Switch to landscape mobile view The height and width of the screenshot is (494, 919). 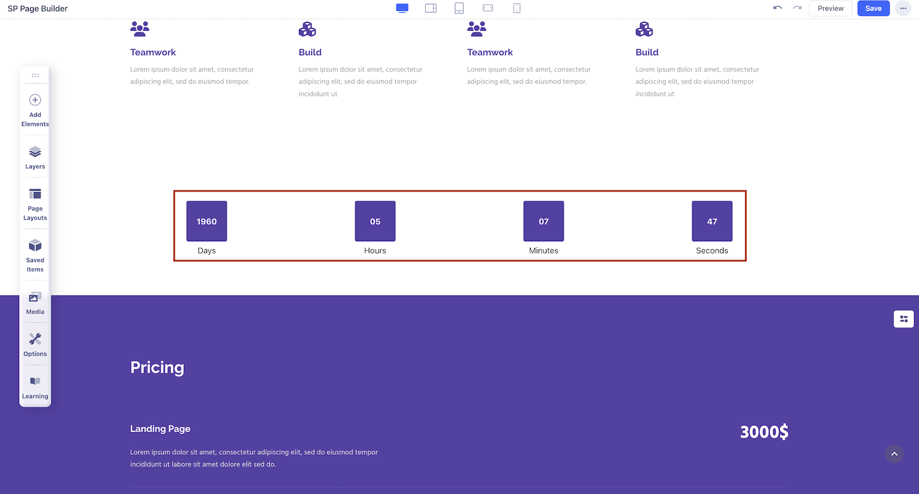coord(488,8)
